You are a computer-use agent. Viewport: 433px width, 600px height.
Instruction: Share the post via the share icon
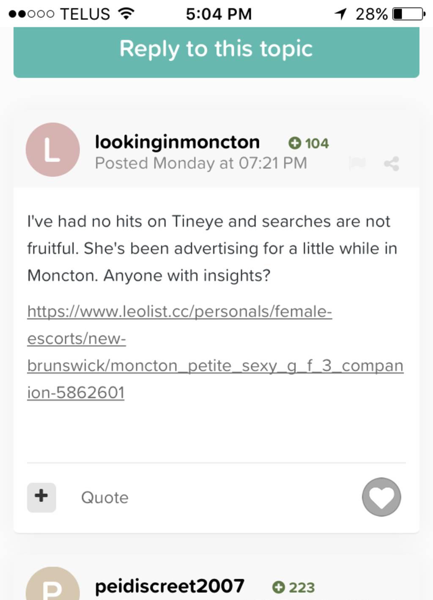pyautogui.click(x=392, y=163)
